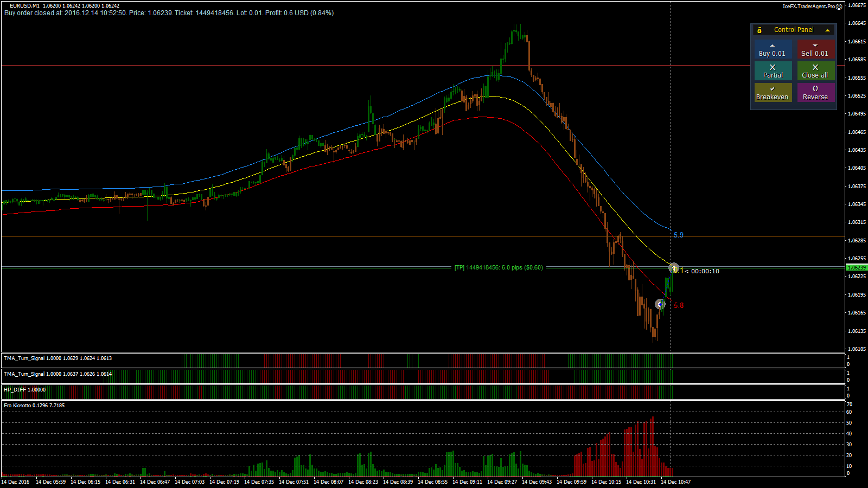Click the IceFX.TraderAgent.Pro label

point(808,7)
